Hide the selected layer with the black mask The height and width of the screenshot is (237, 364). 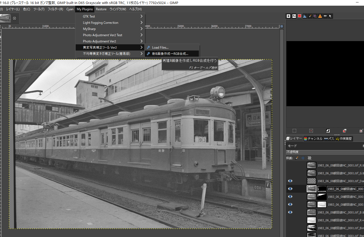[x=290, y=189]
